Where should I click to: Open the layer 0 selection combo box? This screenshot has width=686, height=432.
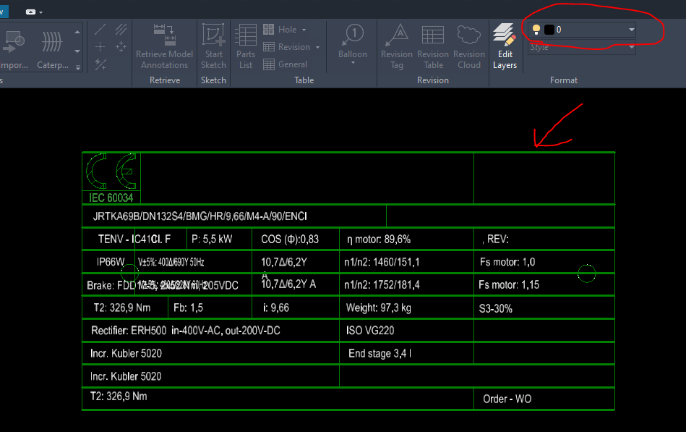coord(632,29)
